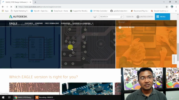179x100 pixels.
Task: Click the EAGLE product title
Action: pos(13,23)
